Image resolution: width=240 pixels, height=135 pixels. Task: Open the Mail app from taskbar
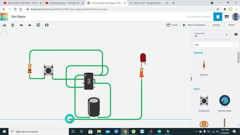tap(108, 132)
